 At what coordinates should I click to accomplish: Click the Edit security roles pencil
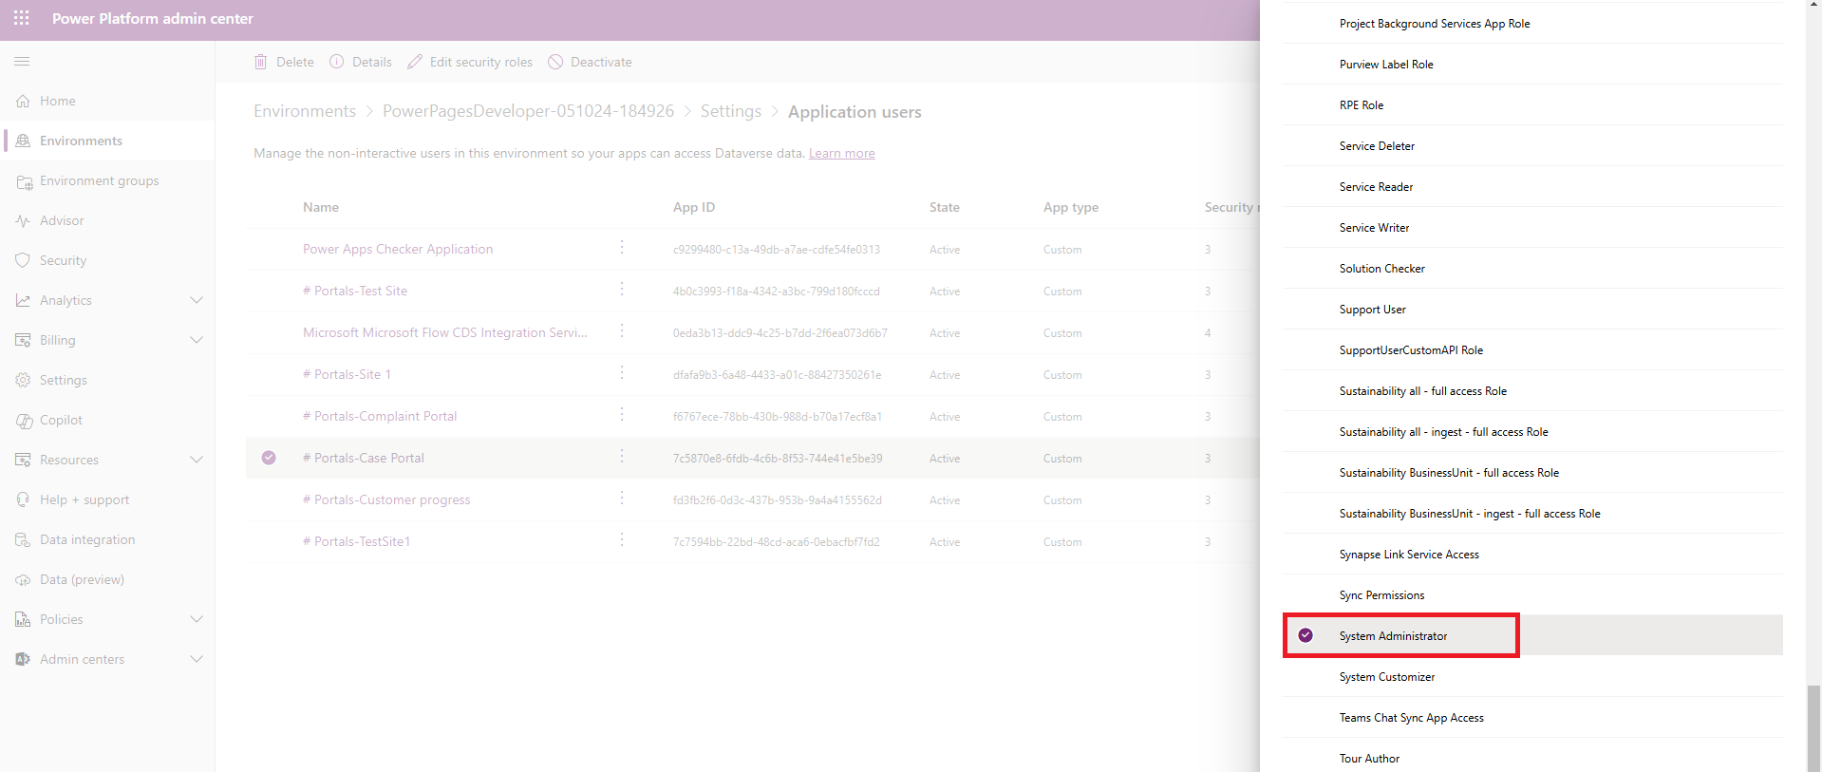point(415,62)
